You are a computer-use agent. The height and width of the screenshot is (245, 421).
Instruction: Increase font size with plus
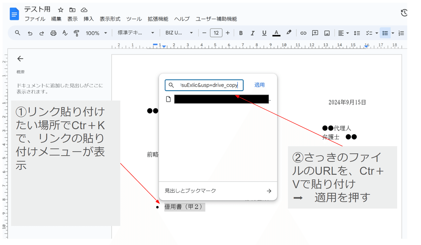228,33
